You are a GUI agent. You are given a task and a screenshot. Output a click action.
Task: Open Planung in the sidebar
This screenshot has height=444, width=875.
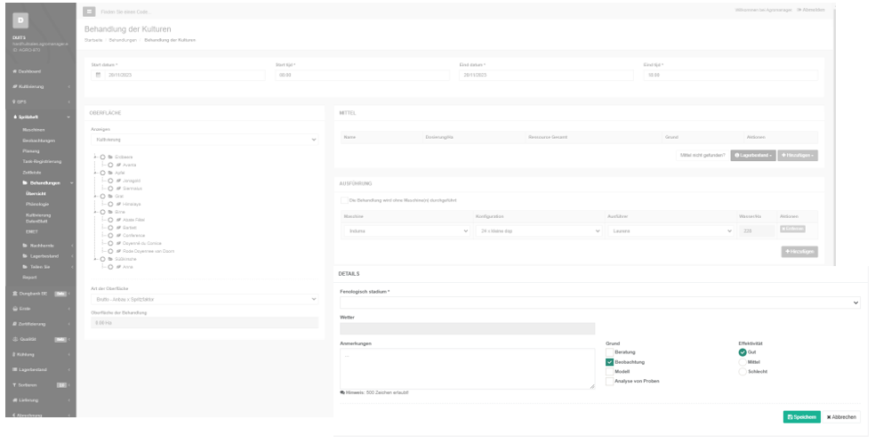31,150
